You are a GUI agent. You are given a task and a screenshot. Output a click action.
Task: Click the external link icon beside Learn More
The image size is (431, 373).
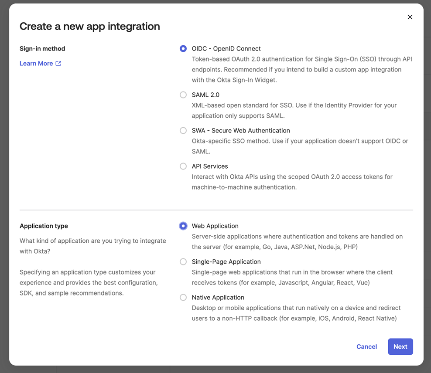[x=58, y=64]
